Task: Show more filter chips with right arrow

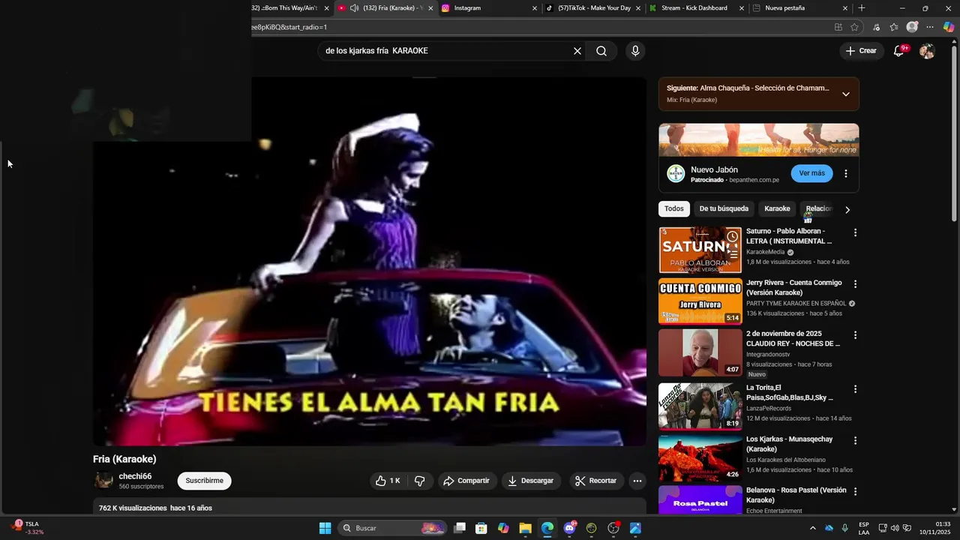Action: point(847,210)
